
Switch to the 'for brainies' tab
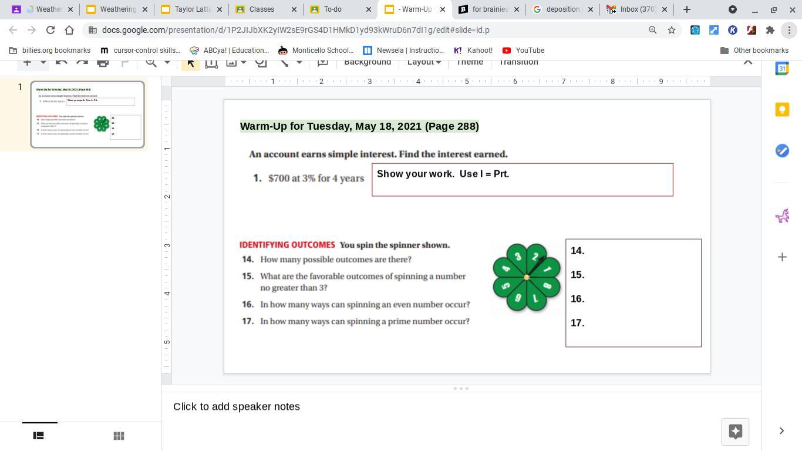click(490, 9)
